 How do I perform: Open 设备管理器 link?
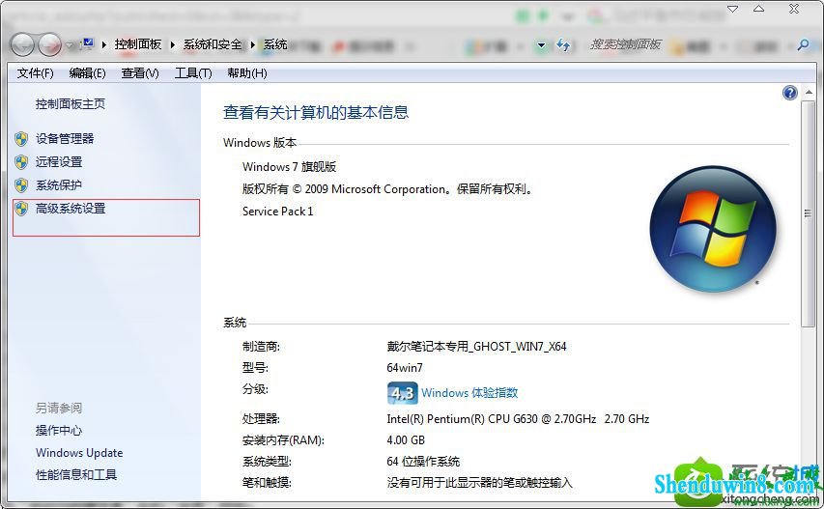[65, 139]
